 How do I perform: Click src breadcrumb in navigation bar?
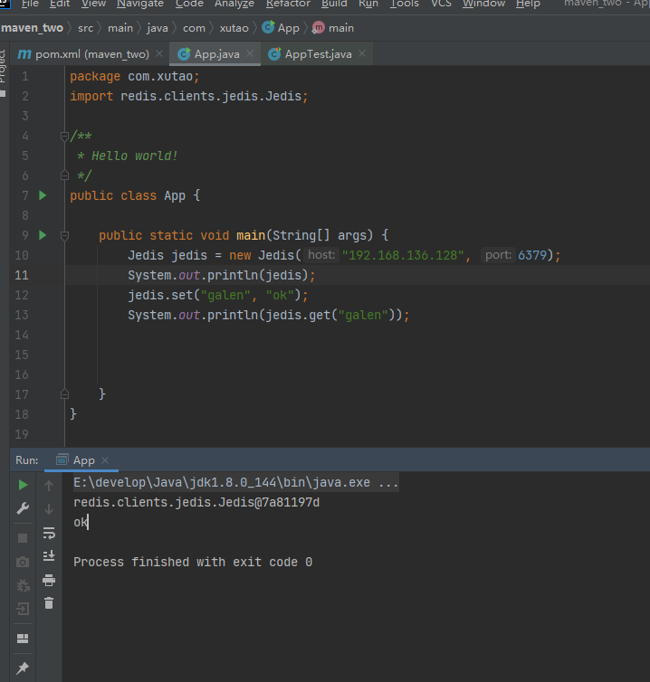85,28
